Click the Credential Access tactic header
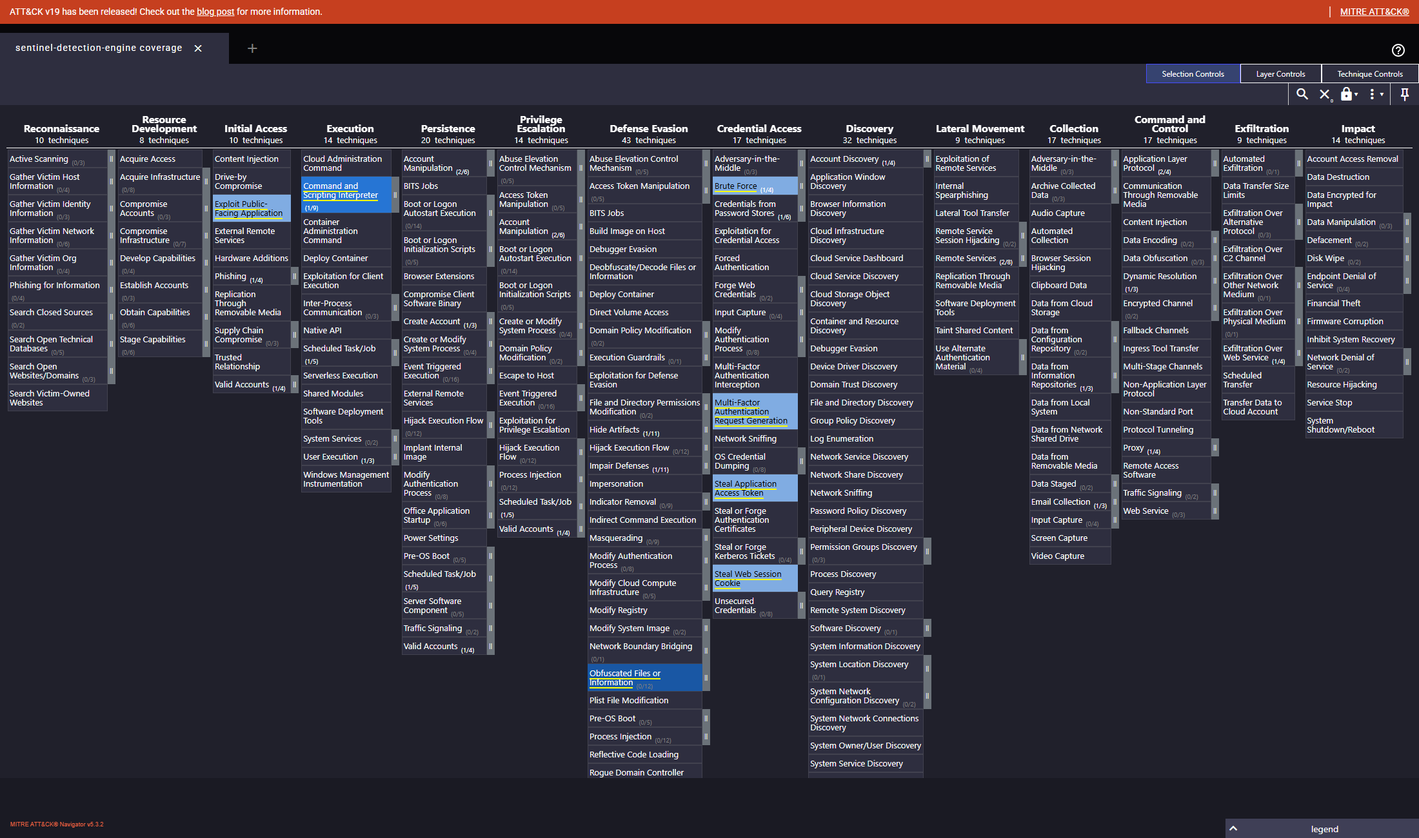Screen dimensions: 1419x838 759,129
